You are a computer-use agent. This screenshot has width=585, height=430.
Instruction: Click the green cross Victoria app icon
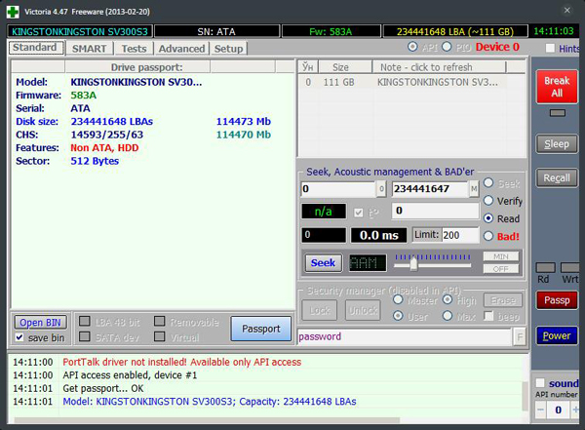click(x=13, y=12)
